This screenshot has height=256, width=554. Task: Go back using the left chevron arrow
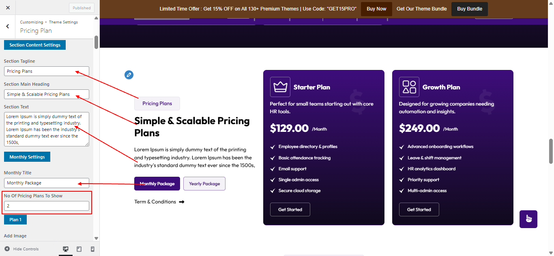8,26
